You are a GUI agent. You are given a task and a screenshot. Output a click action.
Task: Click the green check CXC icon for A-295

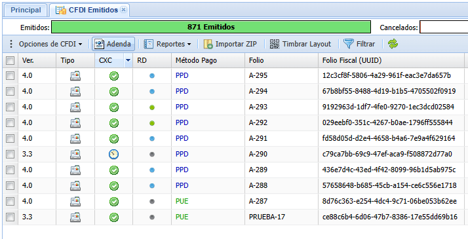pyautogui.click(x=113, y=76)
